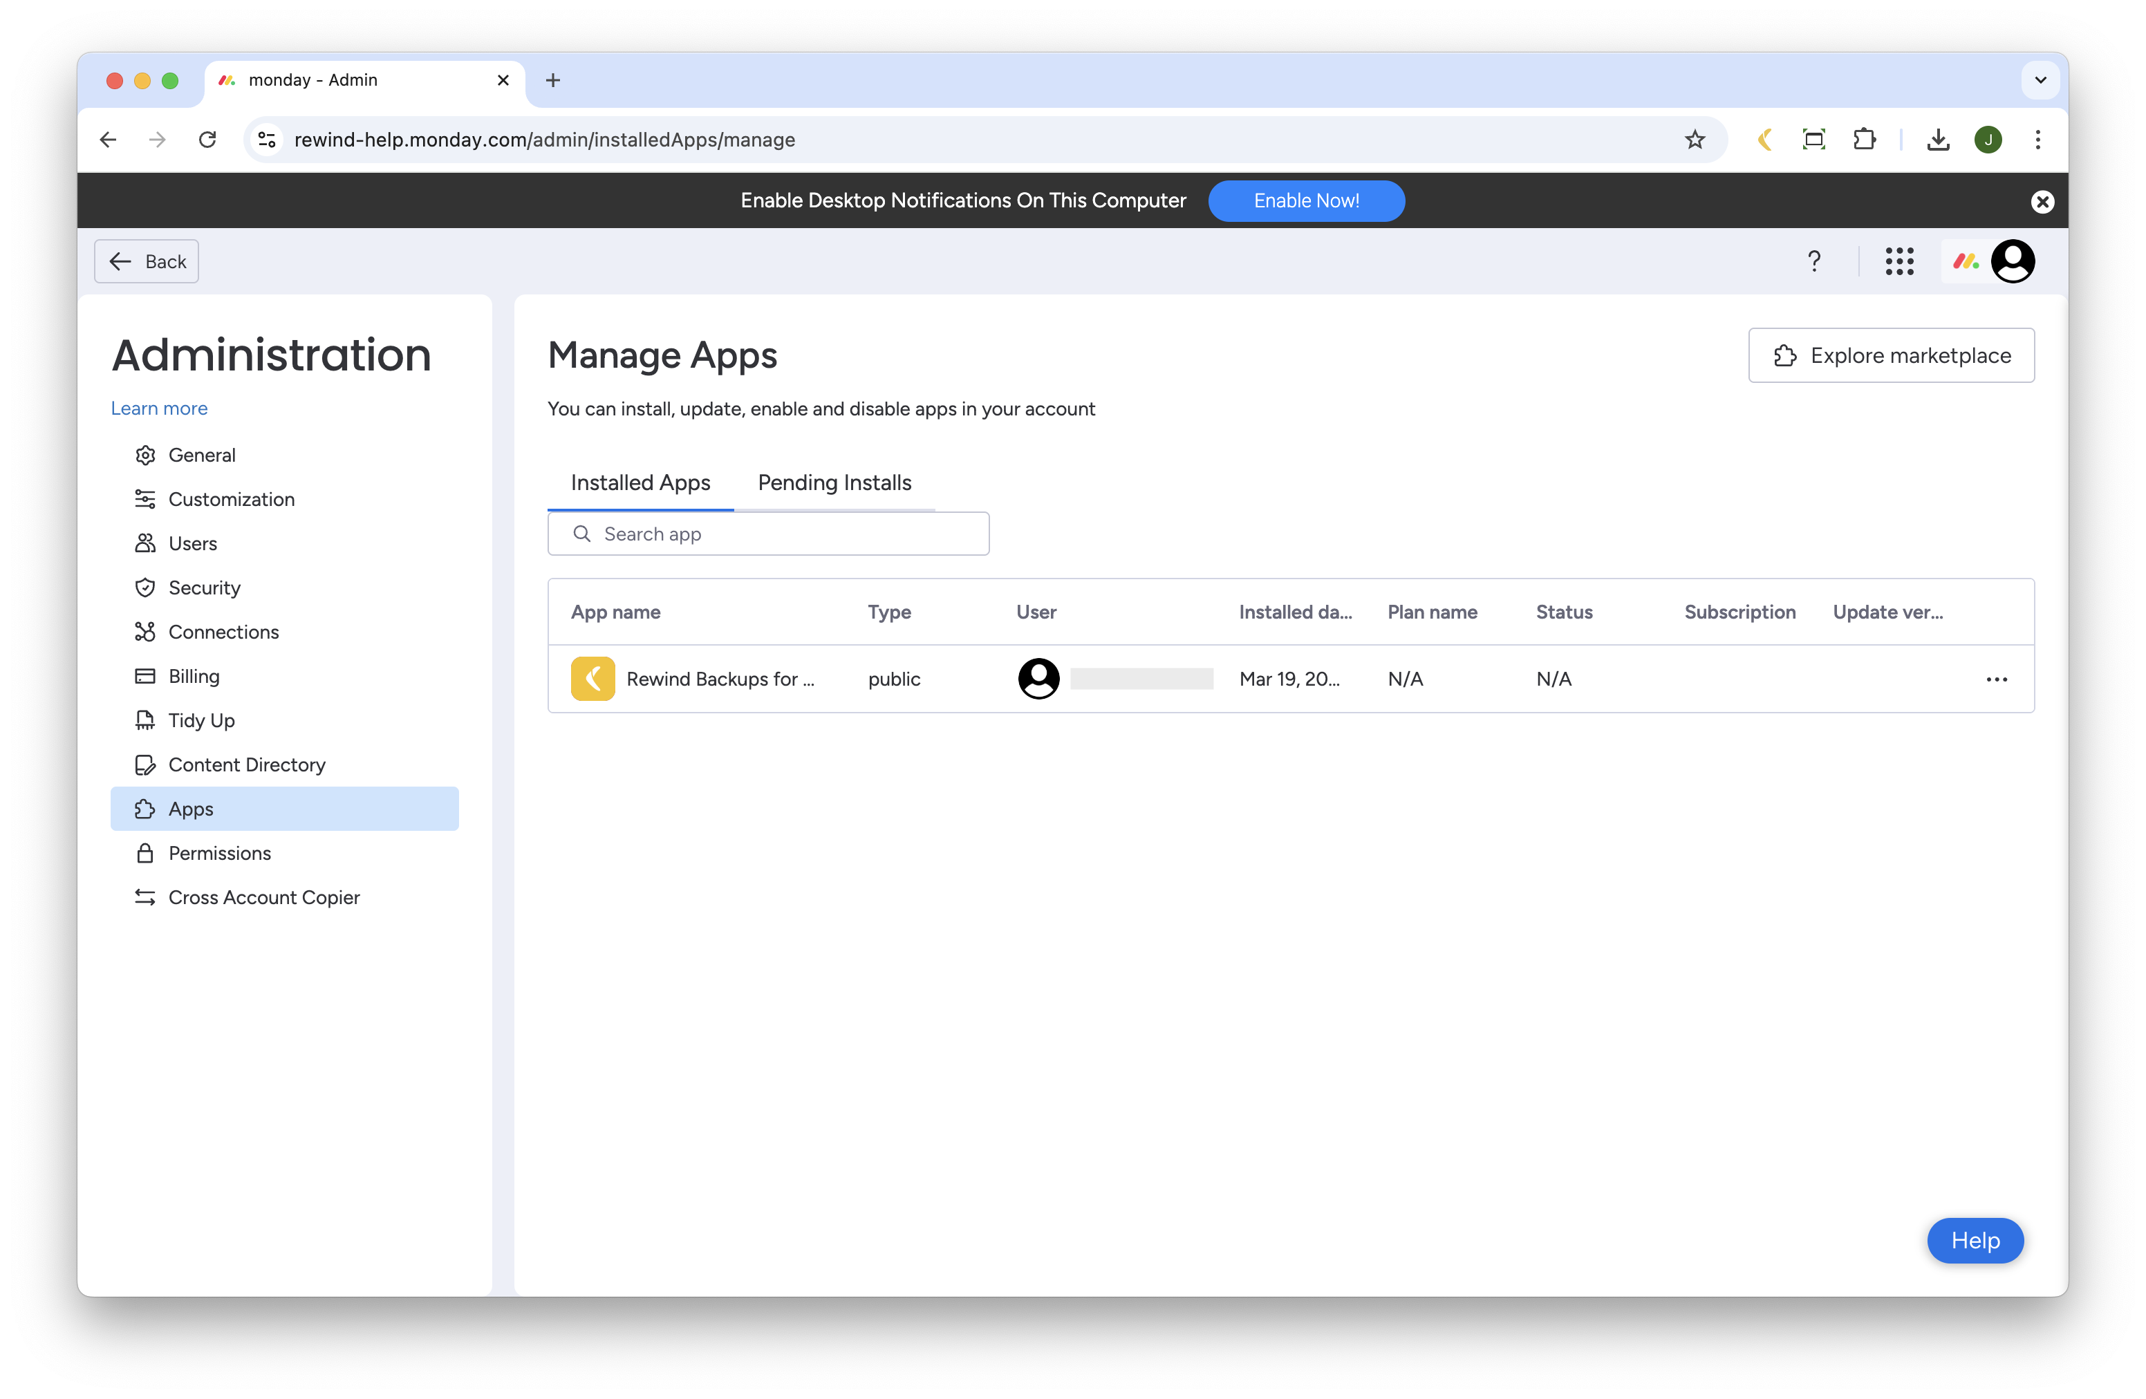Click the Subscription column header

(x=1739, y=612)
